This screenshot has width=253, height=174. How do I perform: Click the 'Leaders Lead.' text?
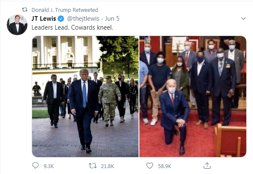click(x=50, y=28)
